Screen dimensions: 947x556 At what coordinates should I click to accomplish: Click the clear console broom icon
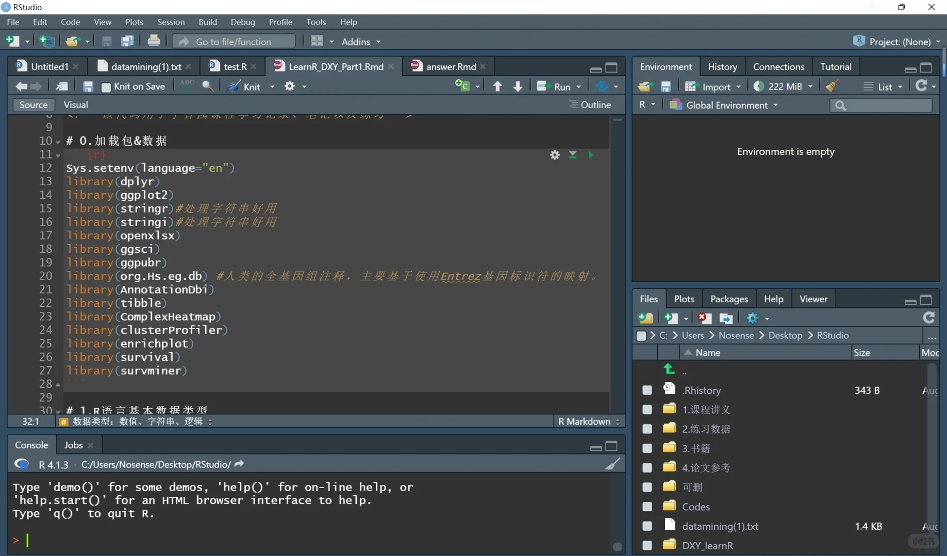pyautogui.click(x=612, y=464)
